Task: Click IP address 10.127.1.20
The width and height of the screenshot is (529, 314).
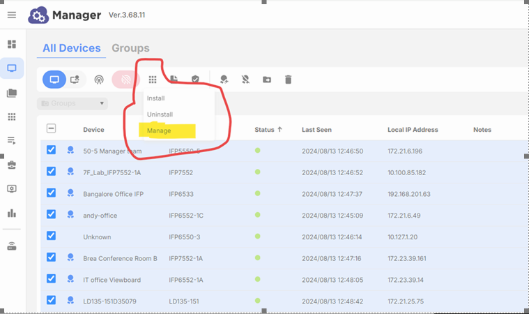Action: click(x=402, y=237)
